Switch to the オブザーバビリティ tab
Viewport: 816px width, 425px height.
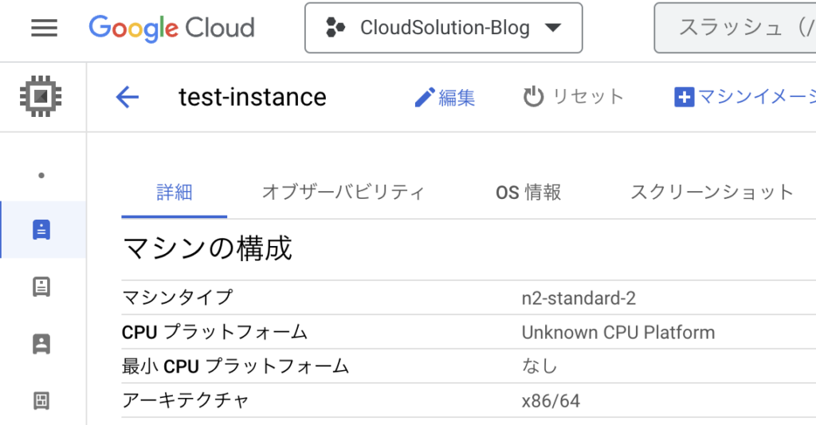(343, 193)
